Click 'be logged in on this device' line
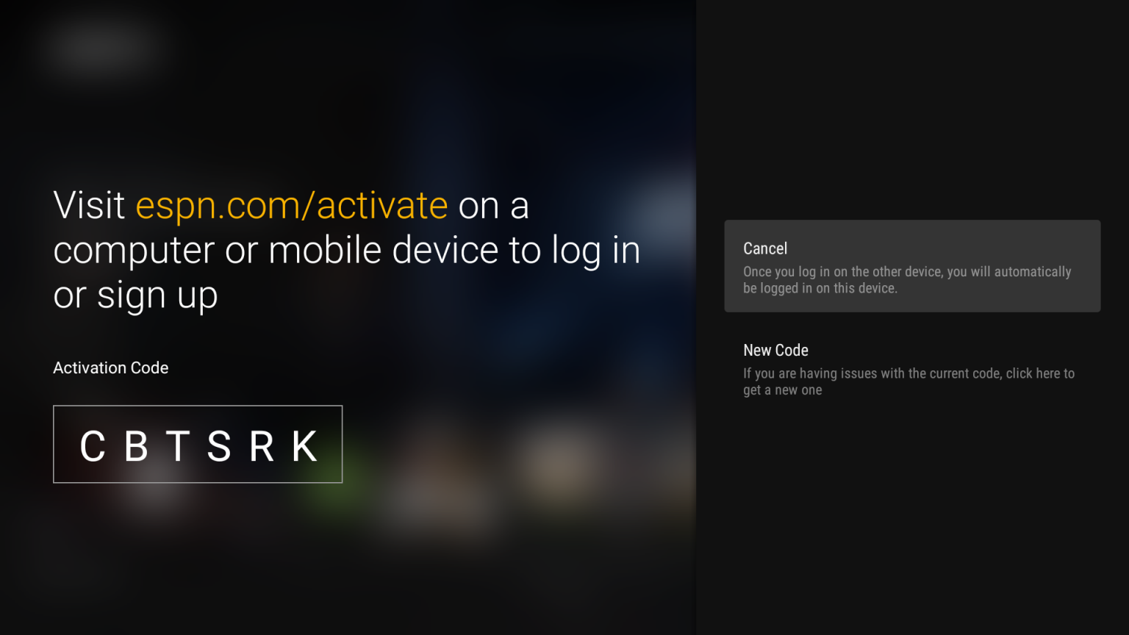 [820, 288]
